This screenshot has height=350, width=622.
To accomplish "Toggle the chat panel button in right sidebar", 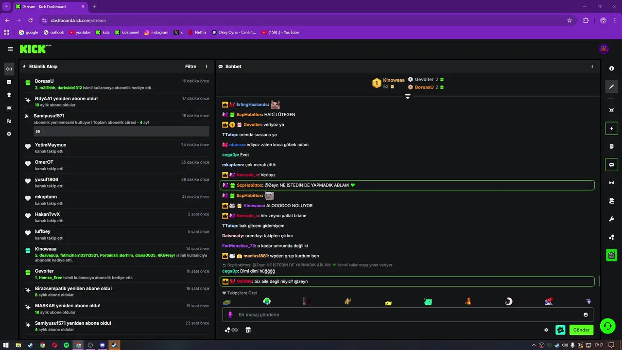I will pos(612,164).
